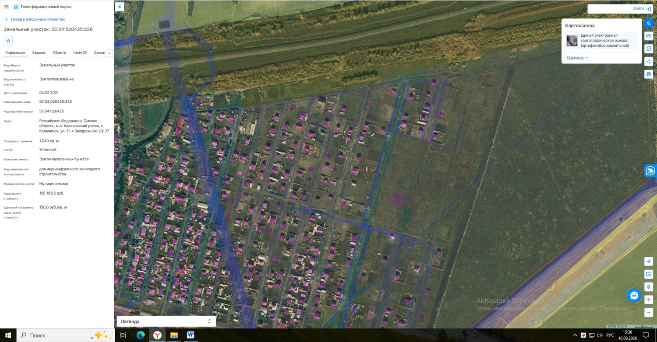The width and height of the screenshot is (657, 342).
Task: Switch to the Информация tab
Action: [x=15, y=52]
